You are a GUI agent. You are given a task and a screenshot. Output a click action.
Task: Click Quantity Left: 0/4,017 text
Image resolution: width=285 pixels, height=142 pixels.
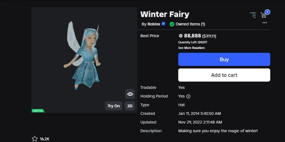coord(193,42)
